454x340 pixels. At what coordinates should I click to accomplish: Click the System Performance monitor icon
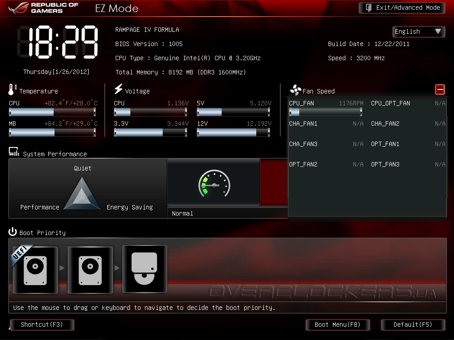[14, 152]
